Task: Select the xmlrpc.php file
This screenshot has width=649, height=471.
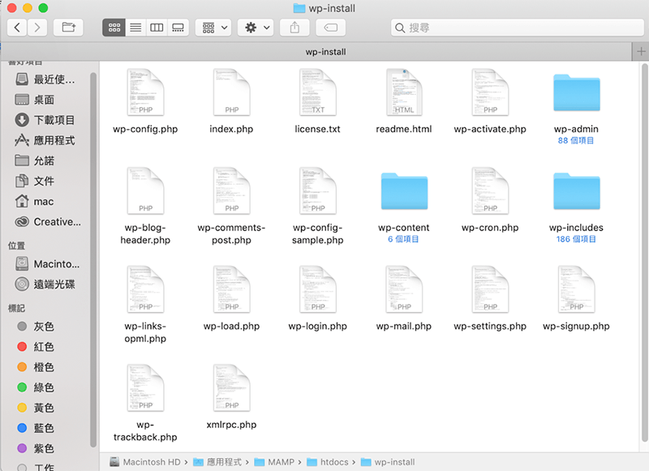Action: [231, 397]
